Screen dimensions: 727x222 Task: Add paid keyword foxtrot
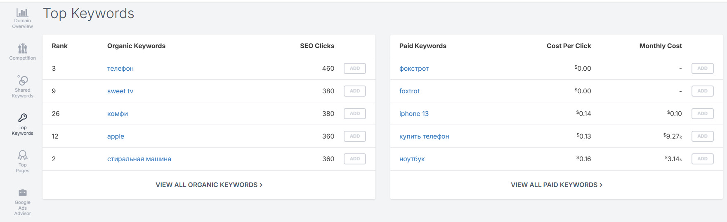tap(702, 91)
